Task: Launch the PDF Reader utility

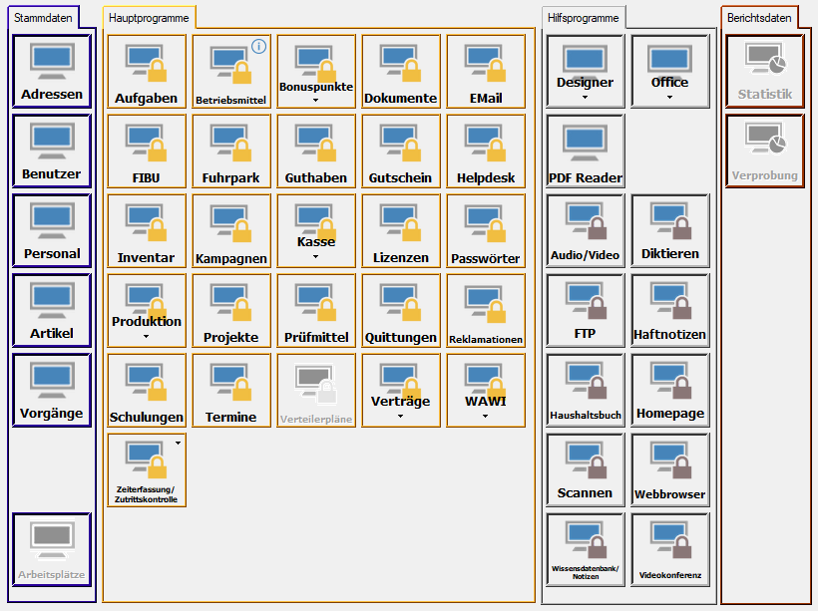Action: pyautogui.click(x=586, y=152)
